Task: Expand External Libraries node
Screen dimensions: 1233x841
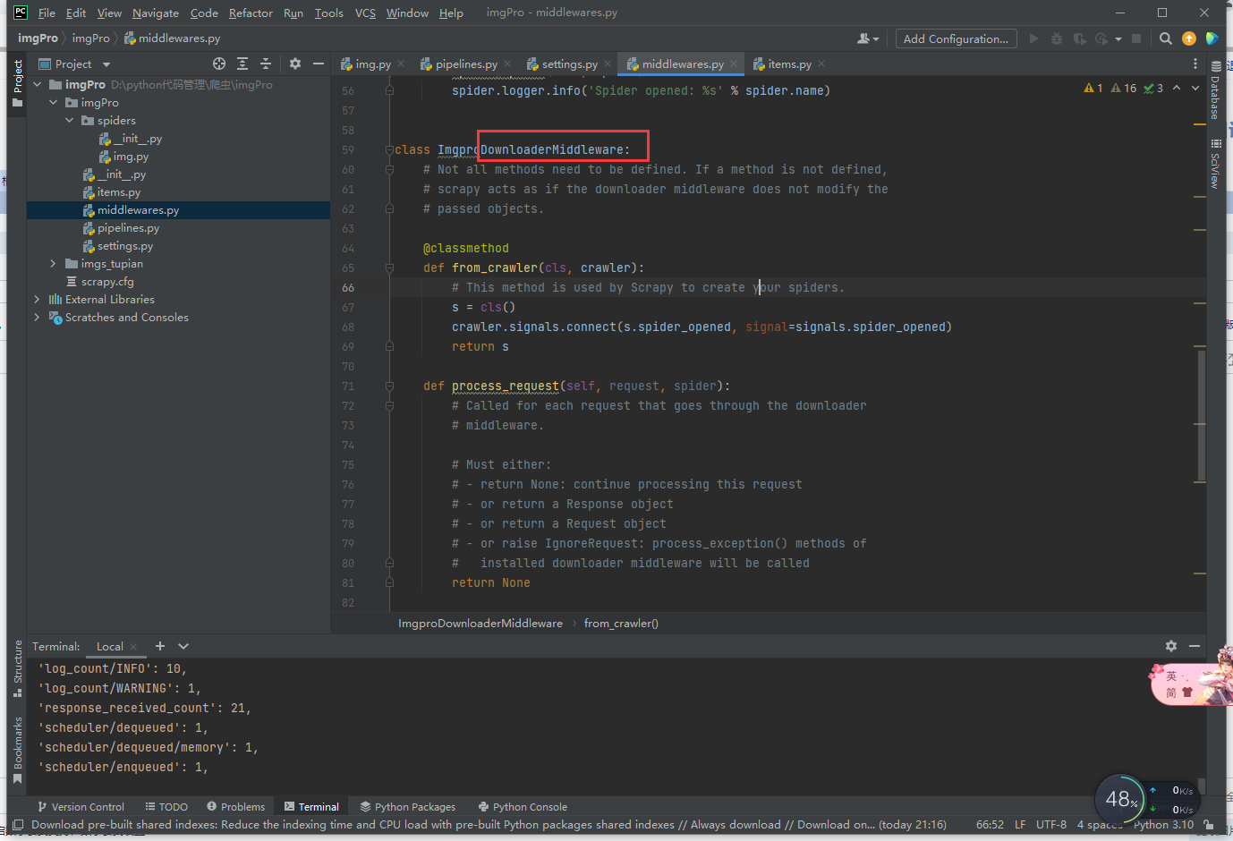Action: click(37, 300)
